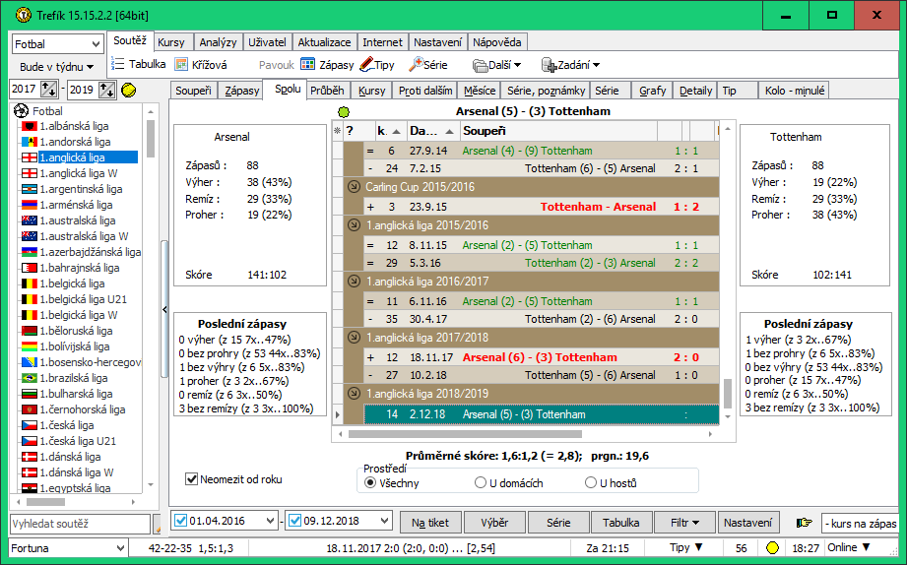907x565 pixels.
Task: Click the Na tiket button
Action: click(430, 523)
